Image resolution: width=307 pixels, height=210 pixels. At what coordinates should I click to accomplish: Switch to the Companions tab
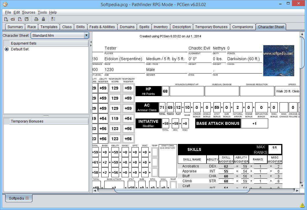(x=243, y=27)
